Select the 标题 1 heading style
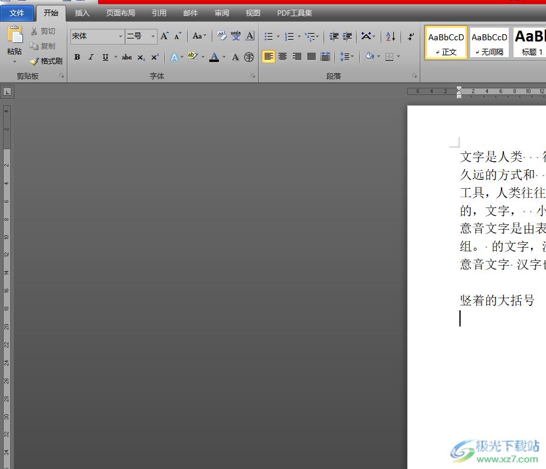 (x=530, y=42)
